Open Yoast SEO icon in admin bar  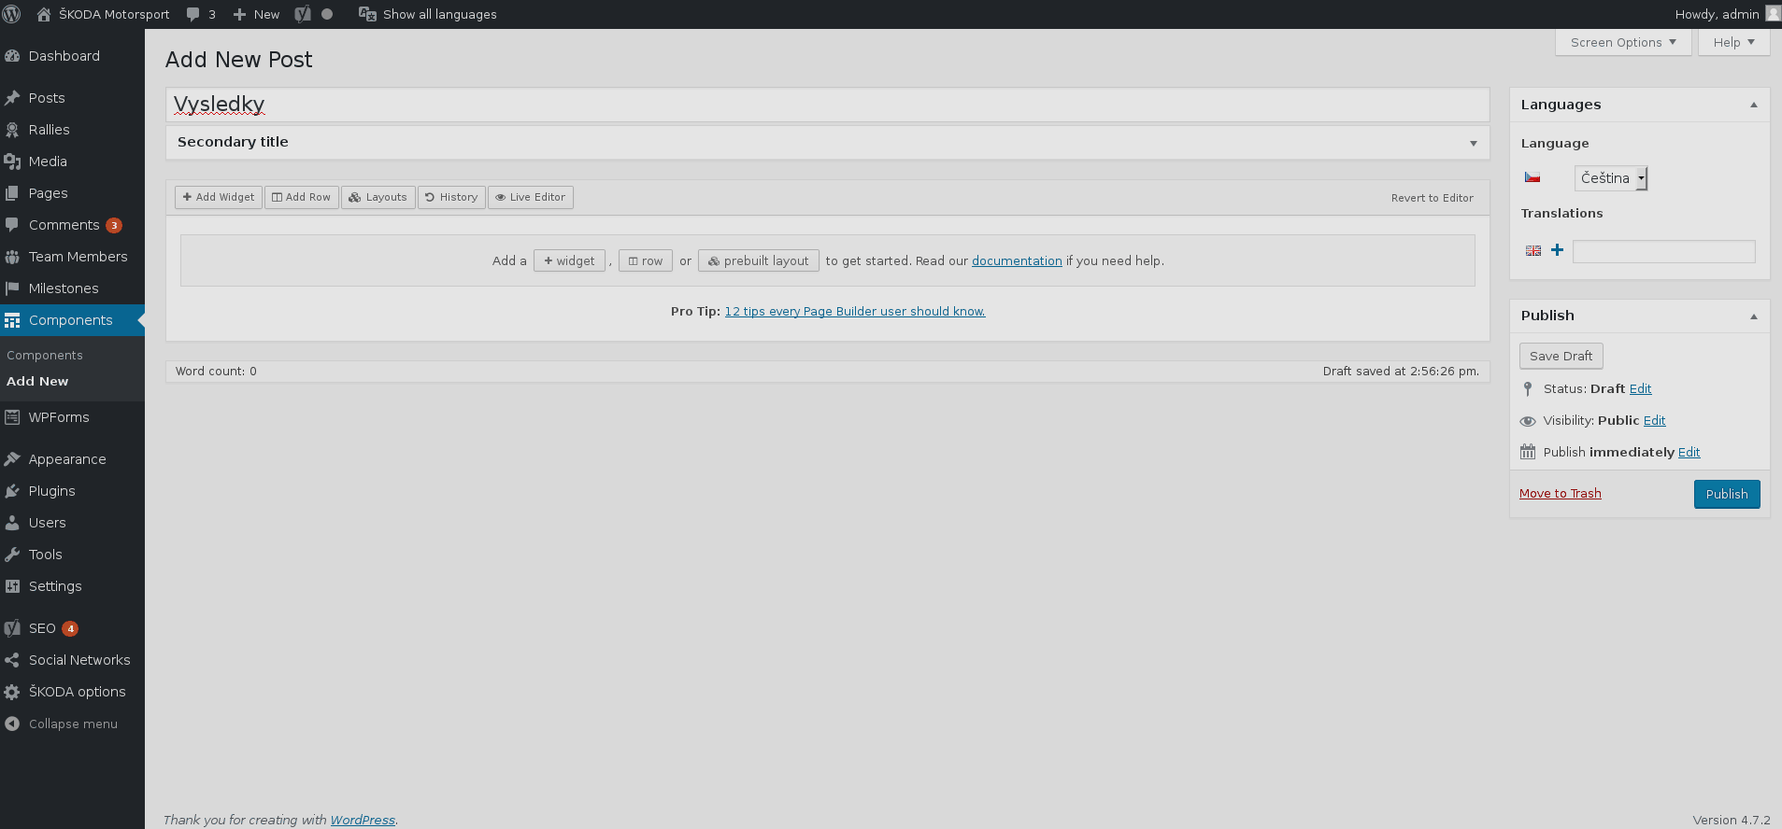click(303, 14)
